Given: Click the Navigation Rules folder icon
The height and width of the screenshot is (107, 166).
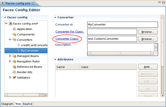Looking at the screenshot, I should coord(14,61).
